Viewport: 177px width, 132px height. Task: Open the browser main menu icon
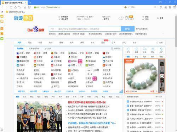coord(175,7)
